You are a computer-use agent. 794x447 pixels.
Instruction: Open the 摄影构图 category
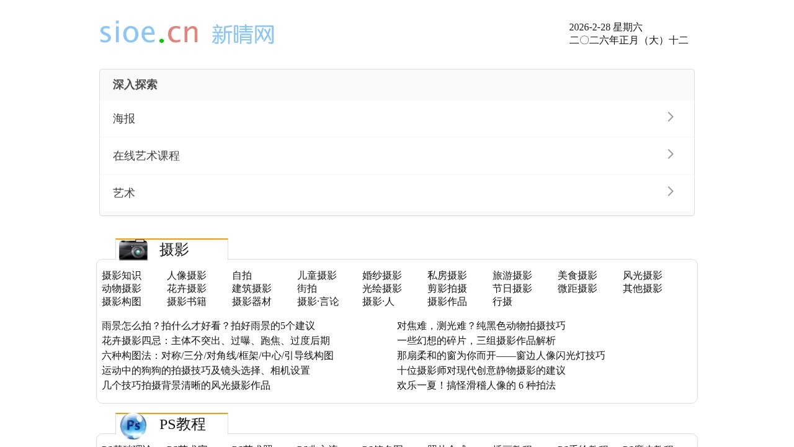(x=121, y=302)
